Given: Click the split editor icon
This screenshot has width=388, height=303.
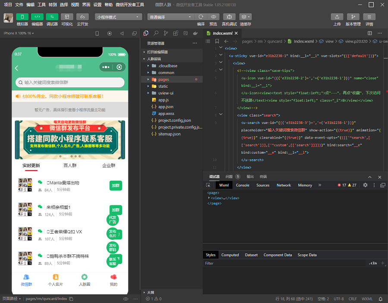Looking at the screenshot, I should [x=370, y=33].
